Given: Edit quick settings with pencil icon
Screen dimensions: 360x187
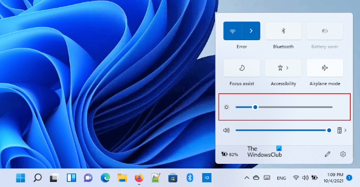Looking at the screenshot, I should coord(328,155).
